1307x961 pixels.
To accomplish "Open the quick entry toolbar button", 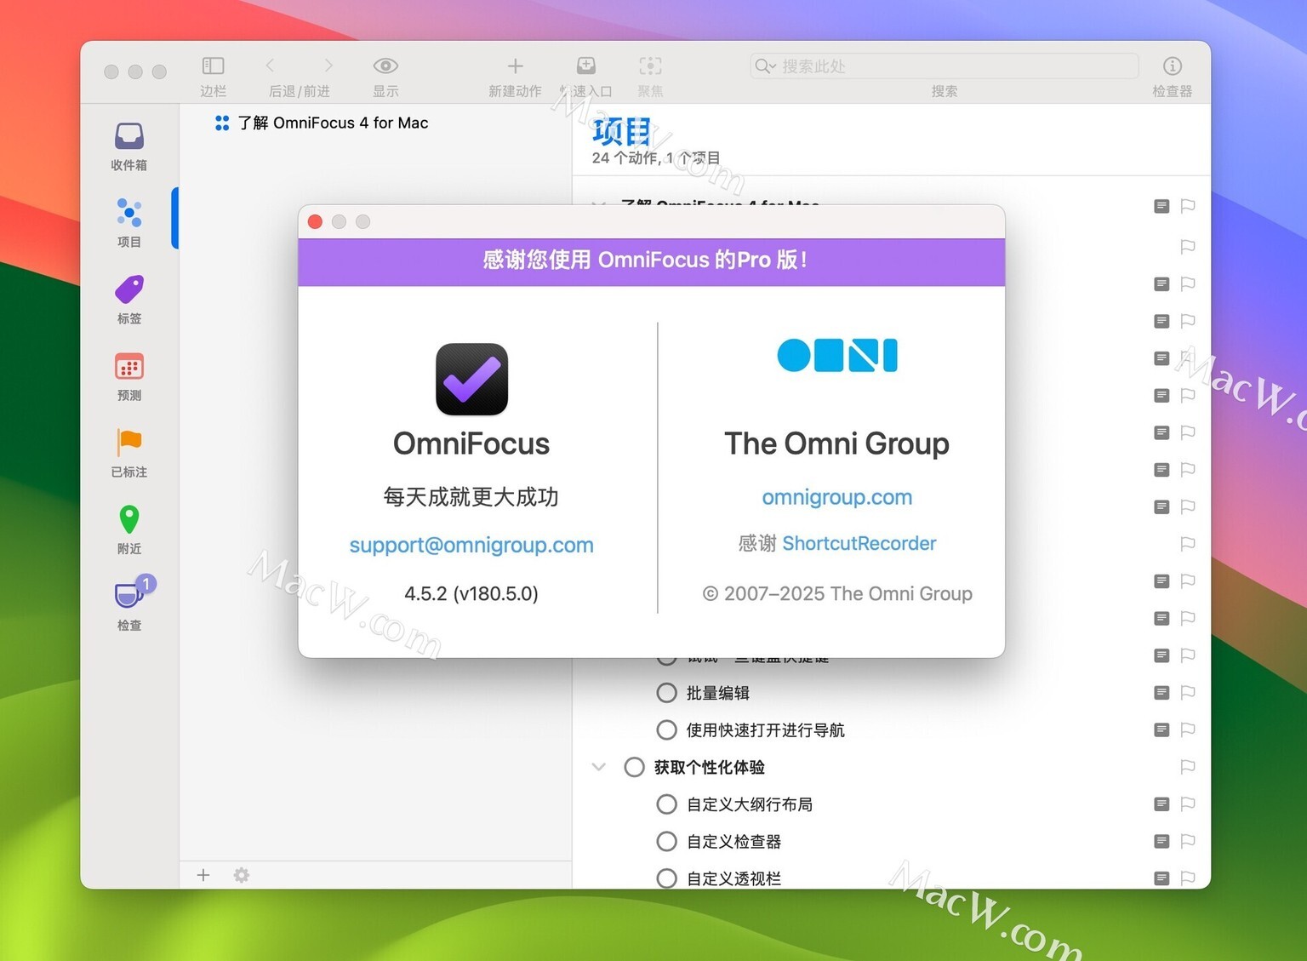I will pyautogui.click(x=586, y=66).
